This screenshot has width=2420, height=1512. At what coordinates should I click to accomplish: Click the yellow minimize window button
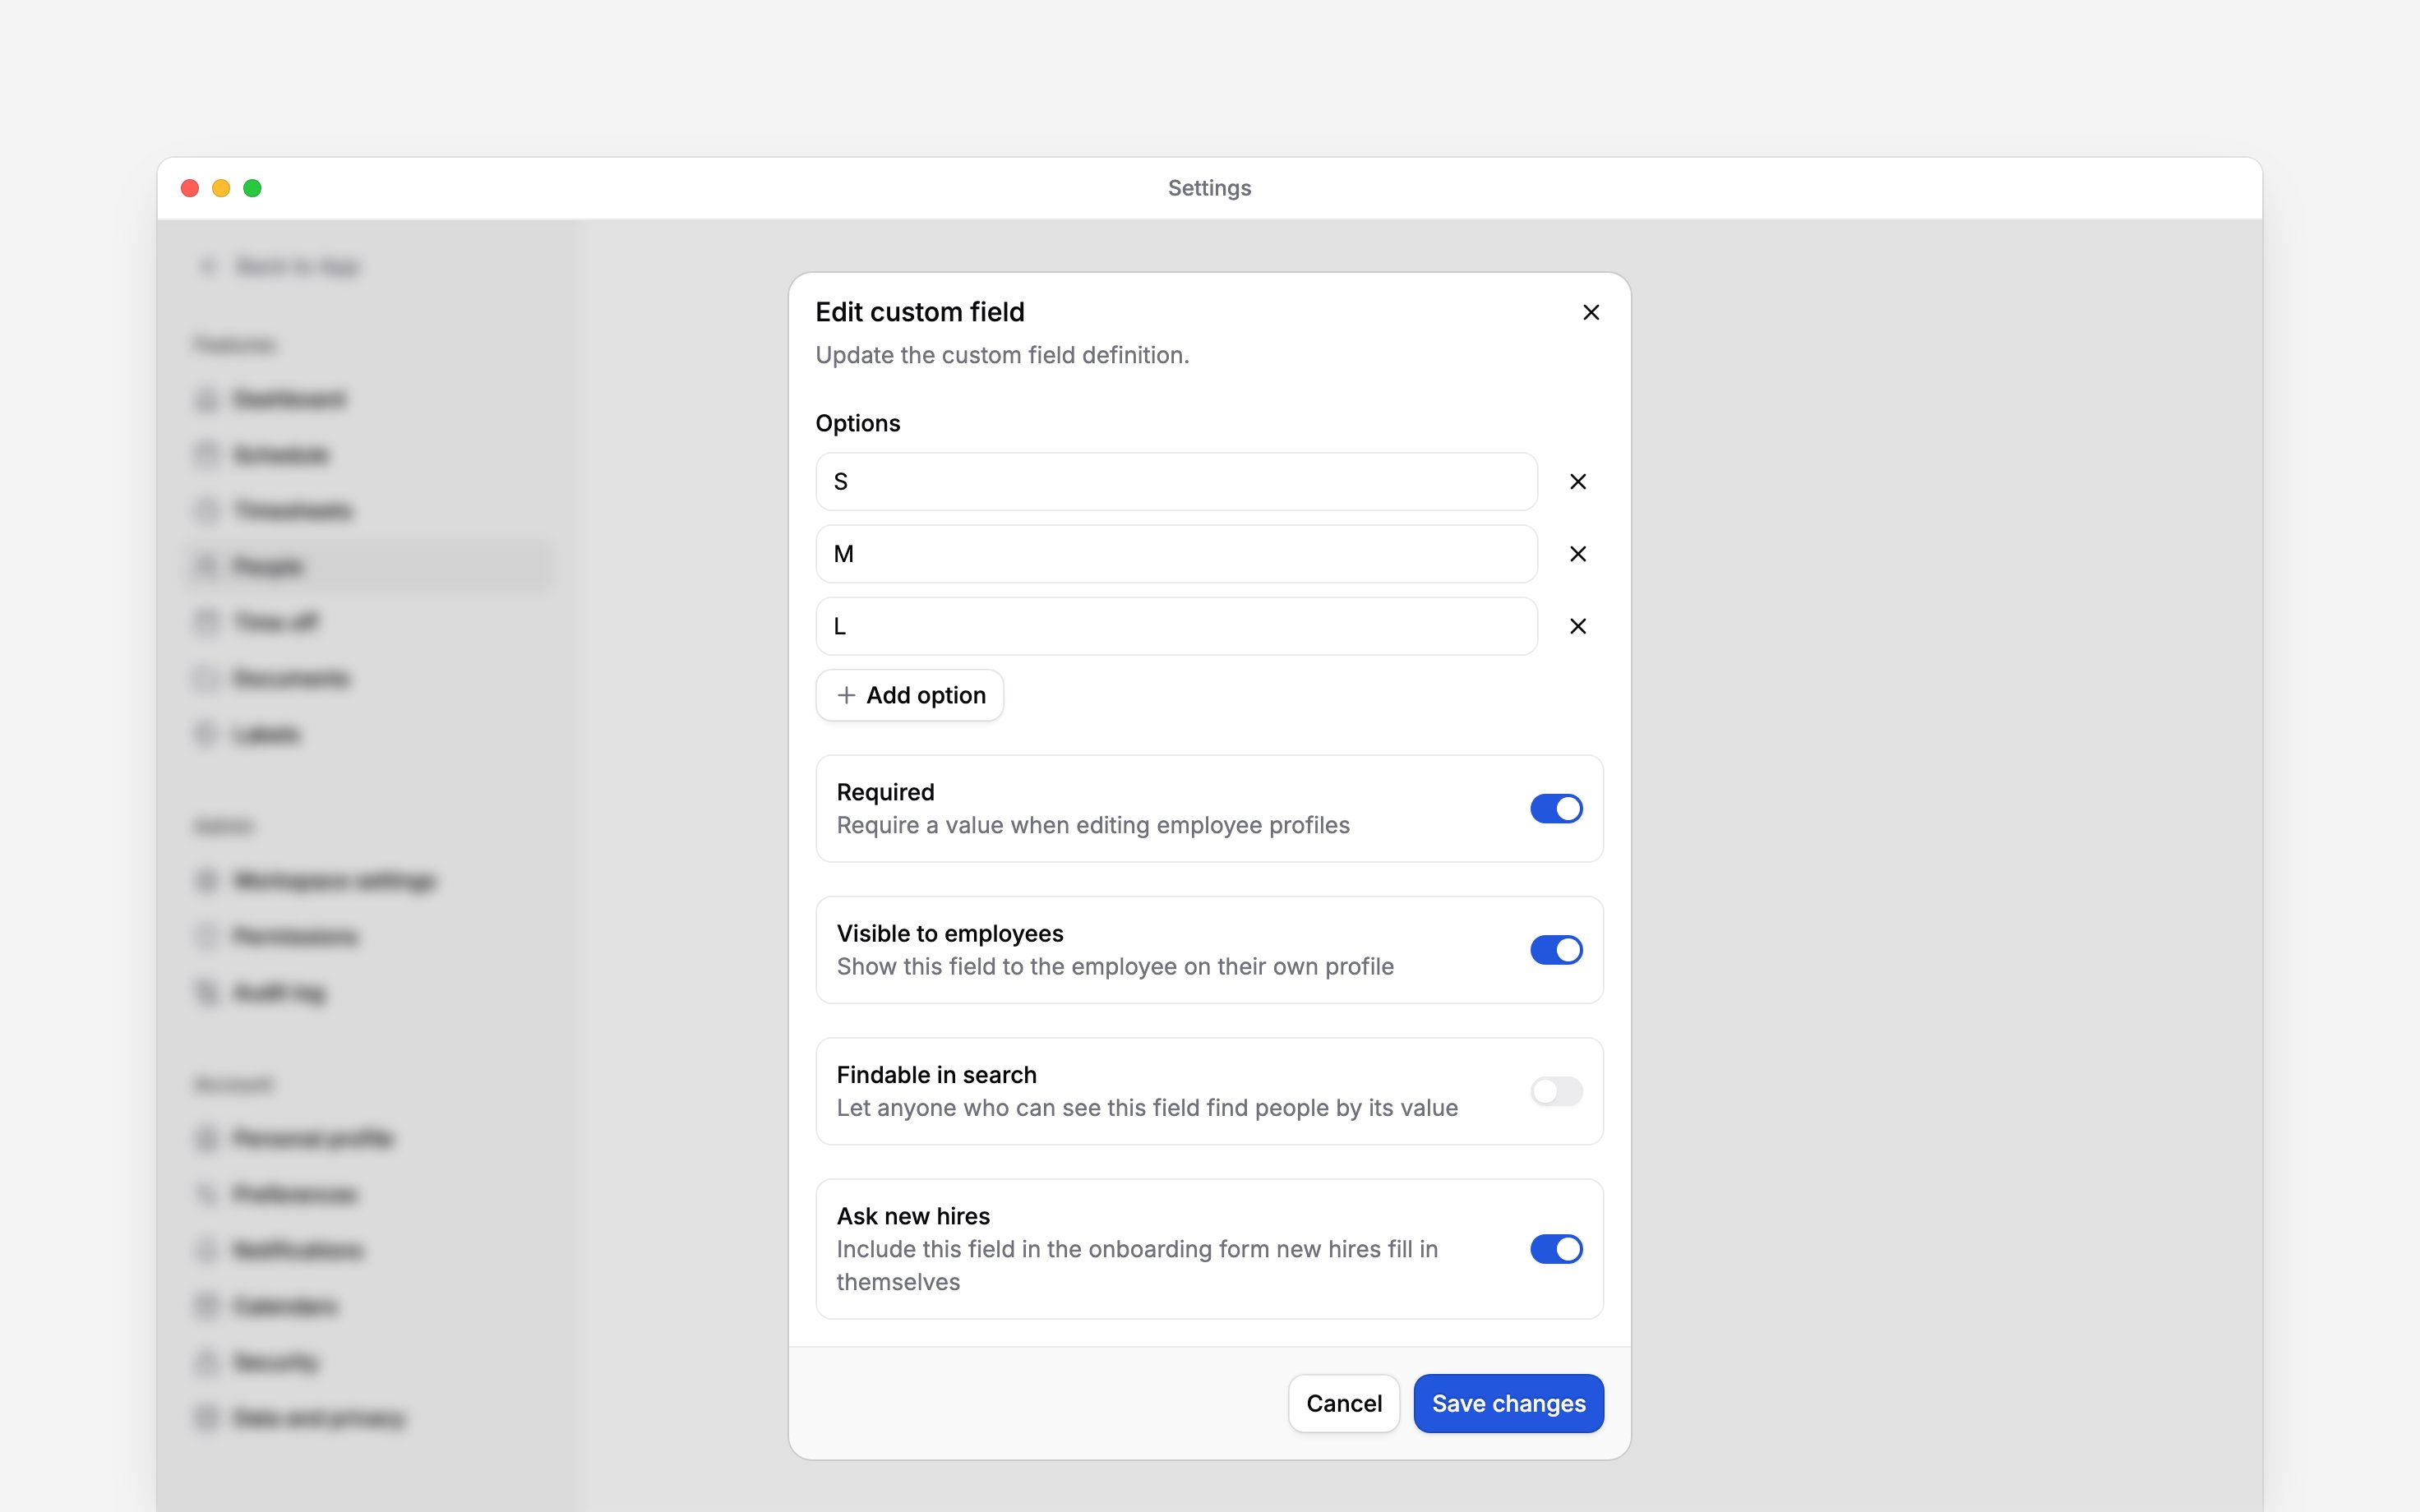tap(221, 188)
